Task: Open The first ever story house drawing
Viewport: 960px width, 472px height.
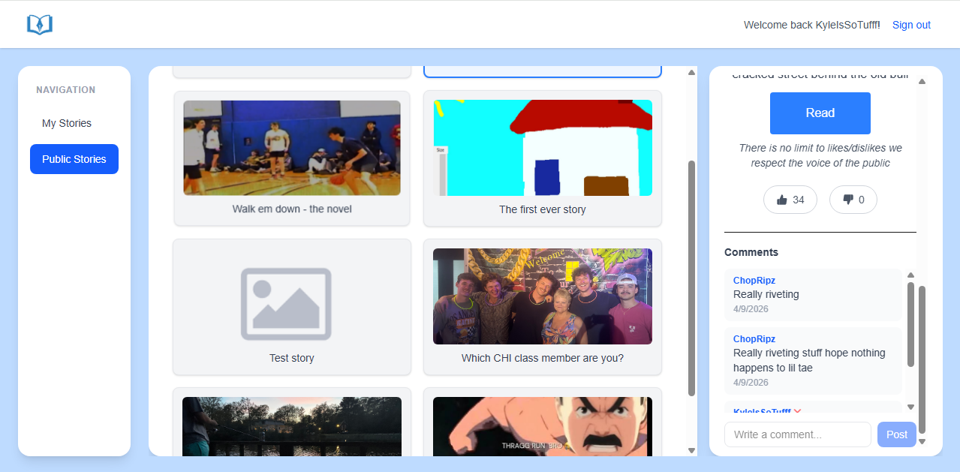Action: pyautogui.click(x=543, y=148)
